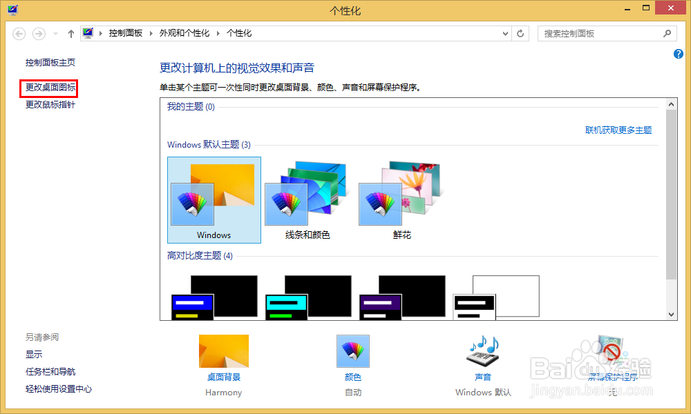Close the 个性化 window
Screen dimensions: 691x414
point(671,8)
